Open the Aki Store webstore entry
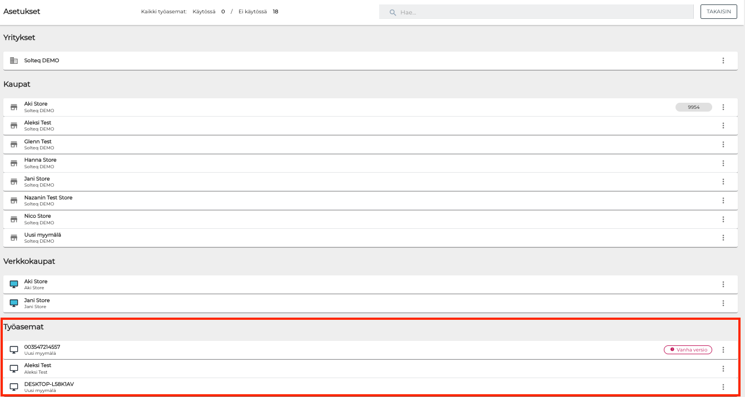 pyautogui.click(x=334, y=284)
